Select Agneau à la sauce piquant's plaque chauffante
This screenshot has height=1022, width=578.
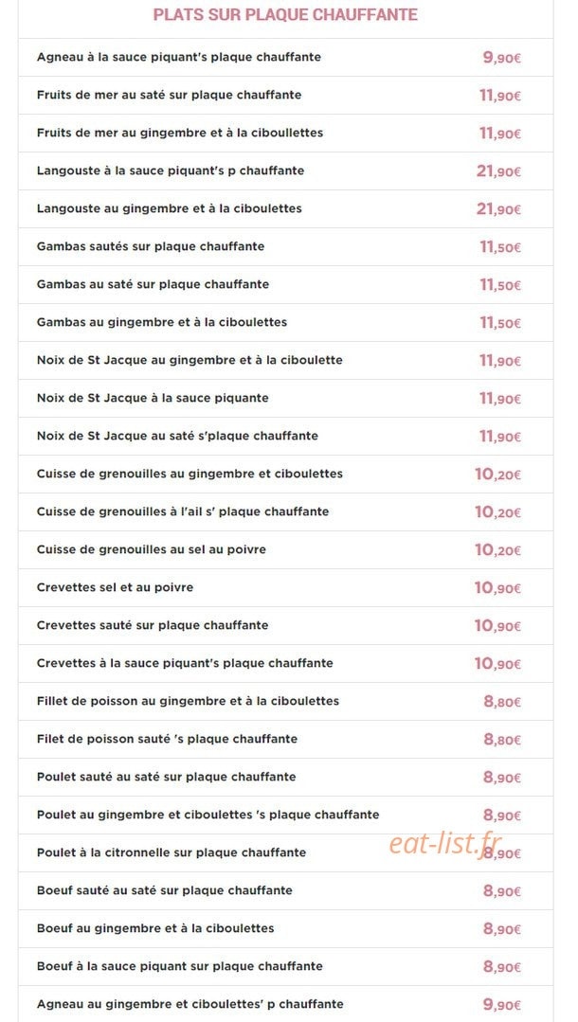285,58
